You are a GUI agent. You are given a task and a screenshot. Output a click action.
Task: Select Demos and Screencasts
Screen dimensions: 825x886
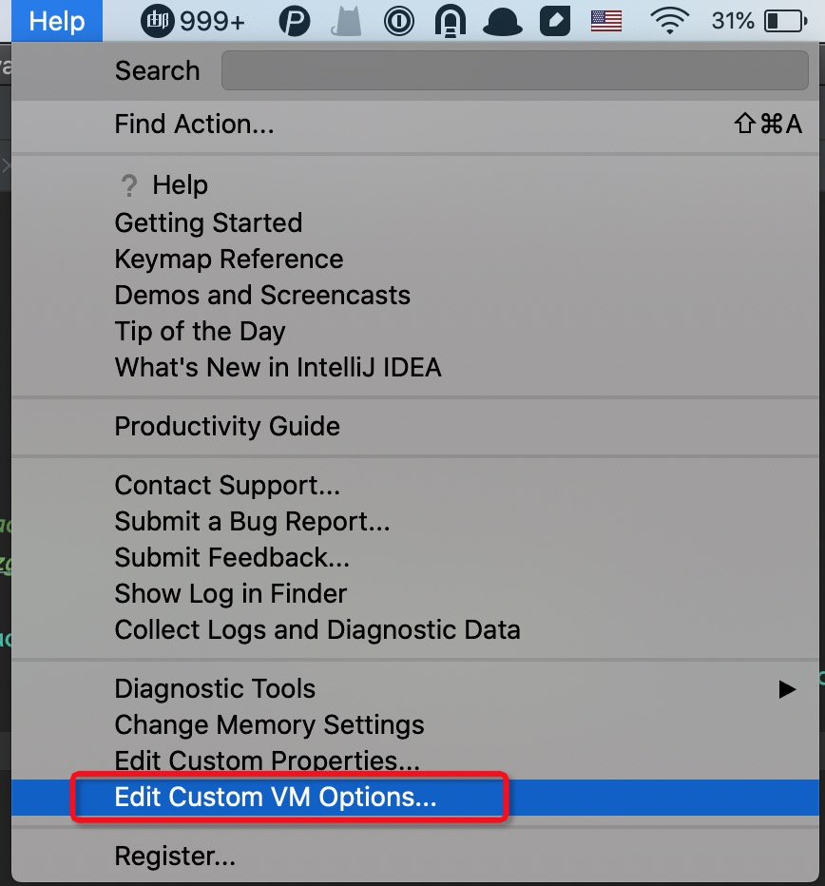click(415, 295)
